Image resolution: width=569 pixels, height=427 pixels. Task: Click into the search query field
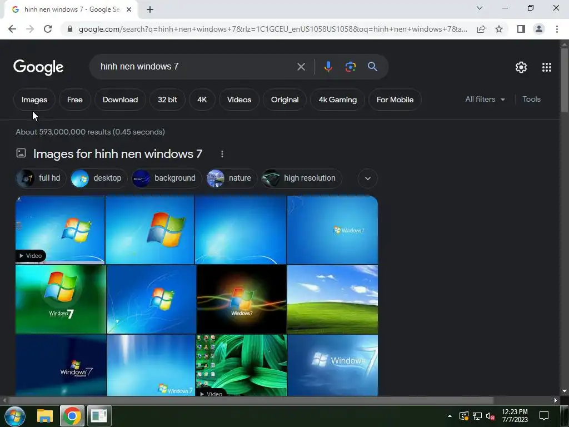click(196, 67)
